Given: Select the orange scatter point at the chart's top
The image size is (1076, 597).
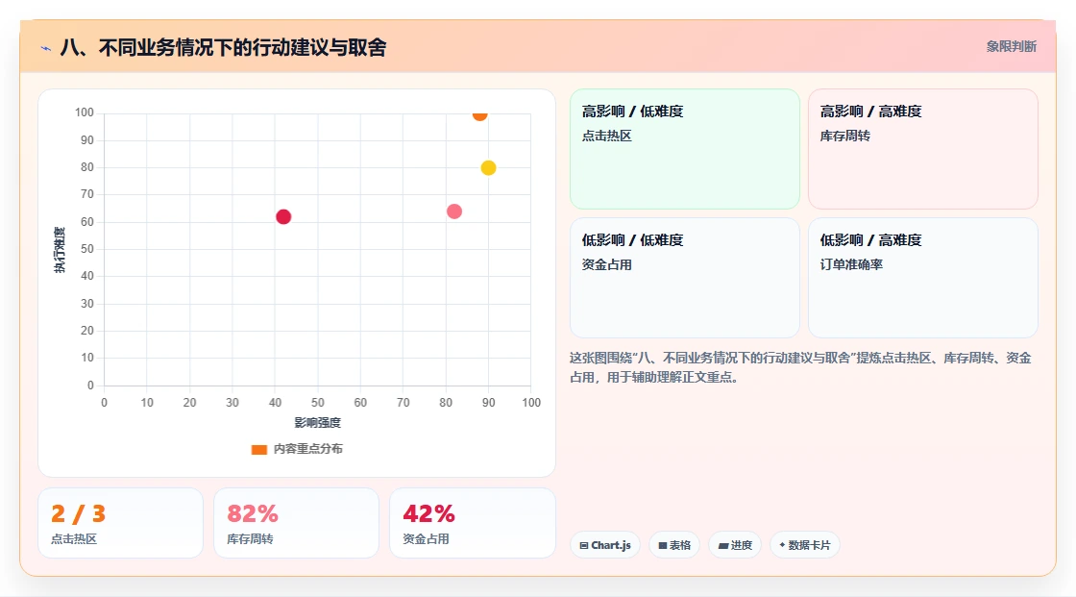Looking at the screenshot, I should (479, 114).
